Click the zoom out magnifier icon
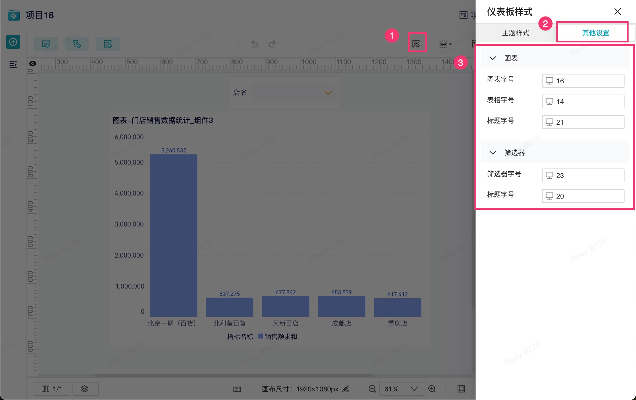This screenshot has width=636, height=400. (372, 389)
